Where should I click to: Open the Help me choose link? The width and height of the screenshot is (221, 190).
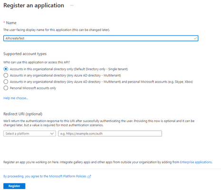click(16, 98)
